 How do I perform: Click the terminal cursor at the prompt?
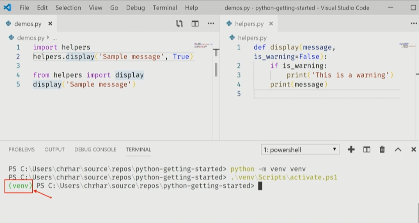click(x=260, y=186)
